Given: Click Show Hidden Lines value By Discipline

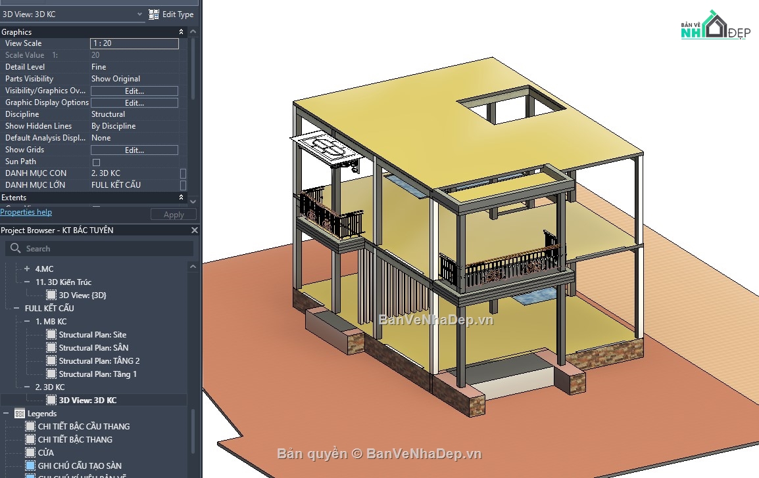Looking at the screenshot, I should tap(113, 126).
